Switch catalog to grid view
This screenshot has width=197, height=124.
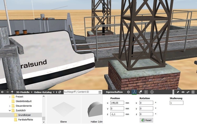click(x=100, y=92)
